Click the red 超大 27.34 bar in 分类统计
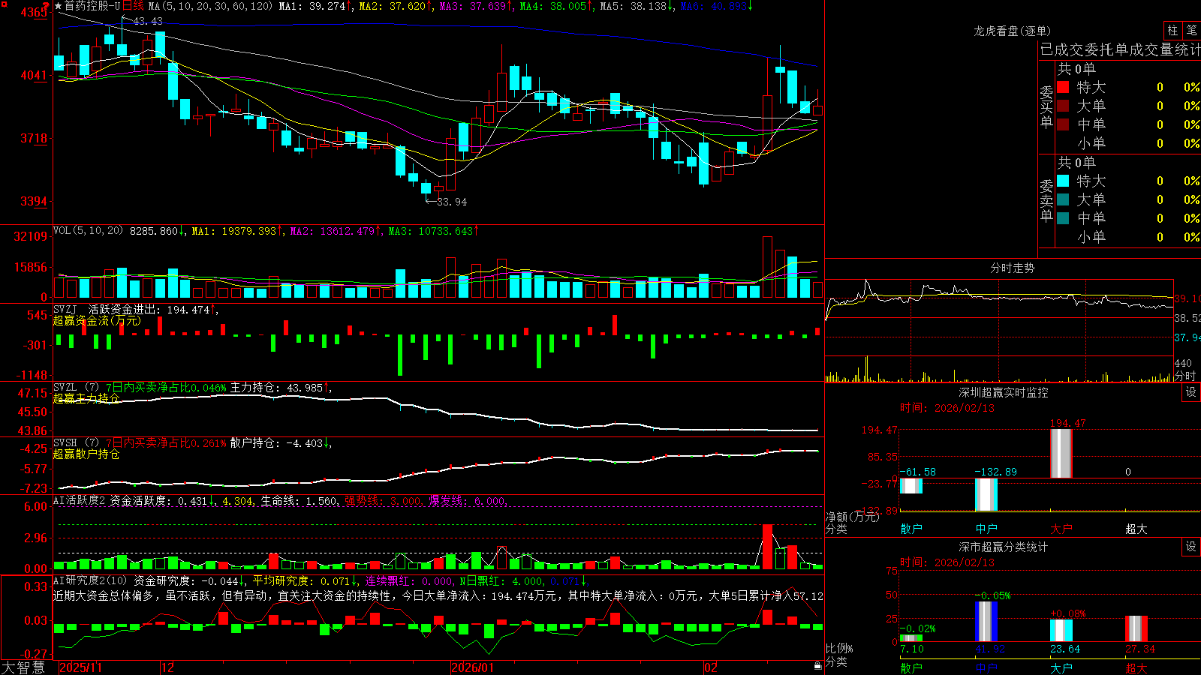The width and height of the screenshot is (1201, 675). coord(1136,628)
